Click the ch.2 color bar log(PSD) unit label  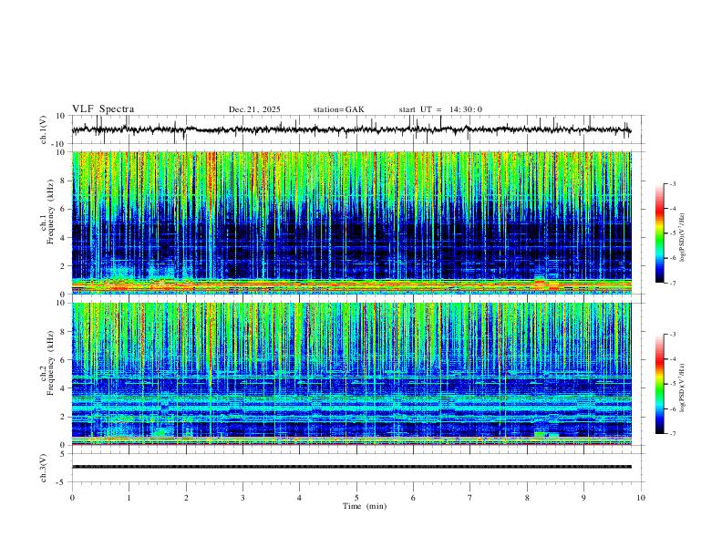pos(683,387)
